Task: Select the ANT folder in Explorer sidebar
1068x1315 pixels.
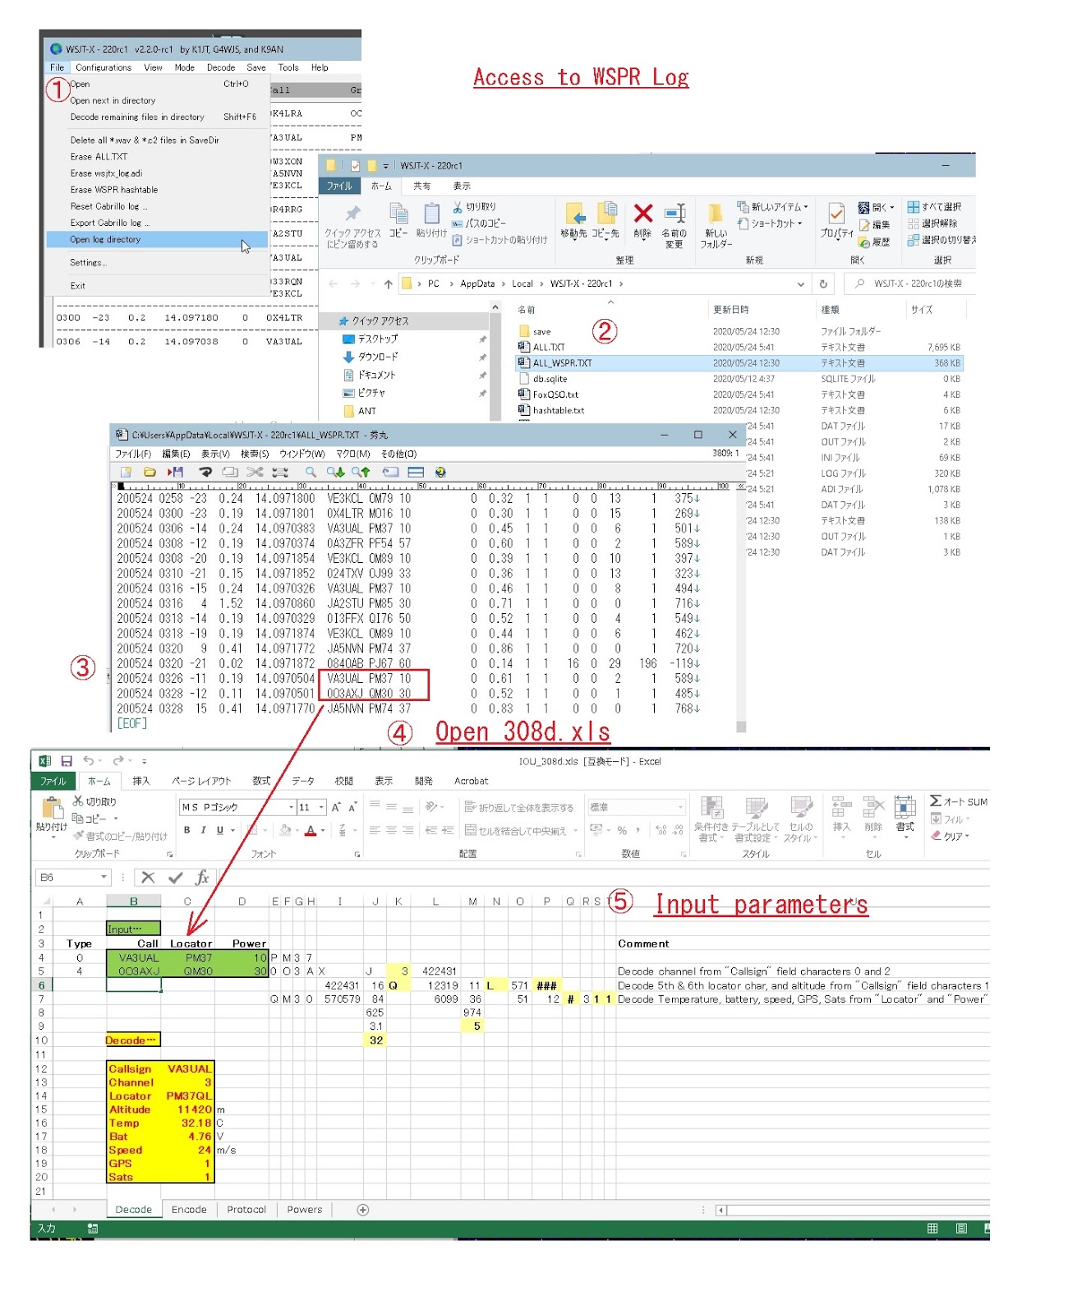Action: pyautogui.click(x=359, y=411)
